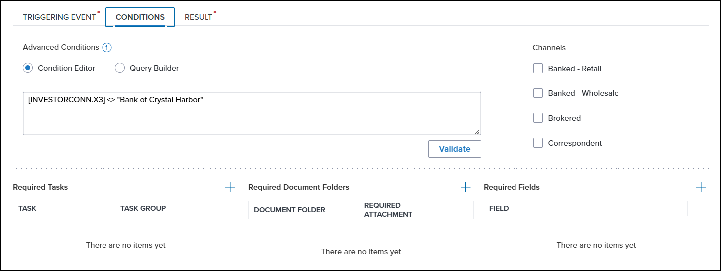This screenshot has height=271, width=721.
Task: Click the Task Group column header
Action: point(143,208)
